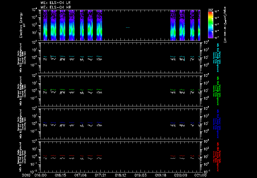
Task: Click the green Anode Background axis label
Action: pyautogui.click(x=217, y=91)
